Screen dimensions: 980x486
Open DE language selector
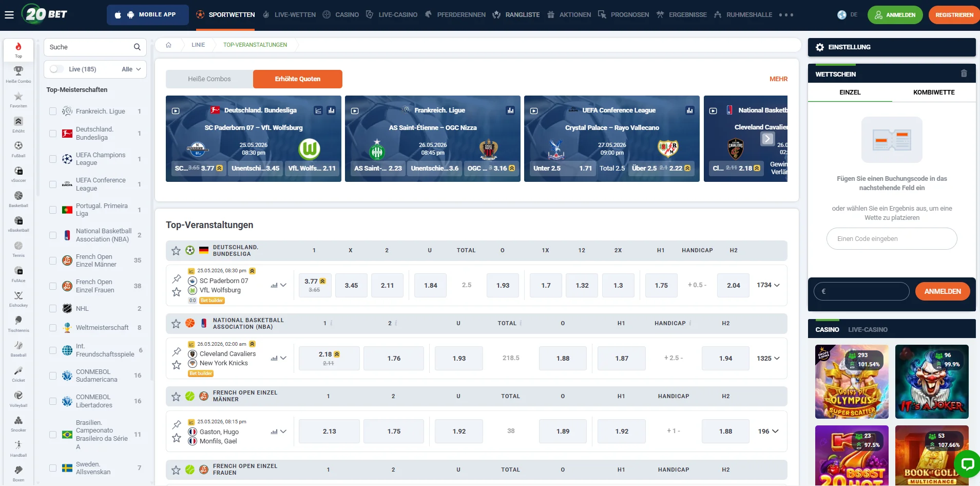pyautogui.click(x=847, y=15)
